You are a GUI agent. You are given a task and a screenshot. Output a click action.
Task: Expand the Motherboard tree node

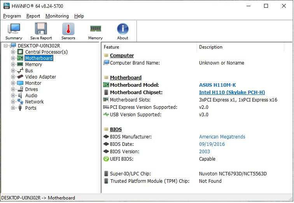pyautogui.click(x=13, y=58)
